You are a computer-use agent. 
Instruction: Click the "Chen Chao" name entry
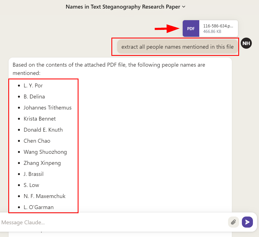tap(37, 141)
